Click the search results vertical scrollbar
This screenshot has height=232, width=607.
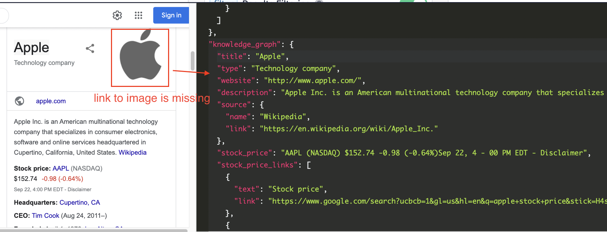(x=193, y=61)
